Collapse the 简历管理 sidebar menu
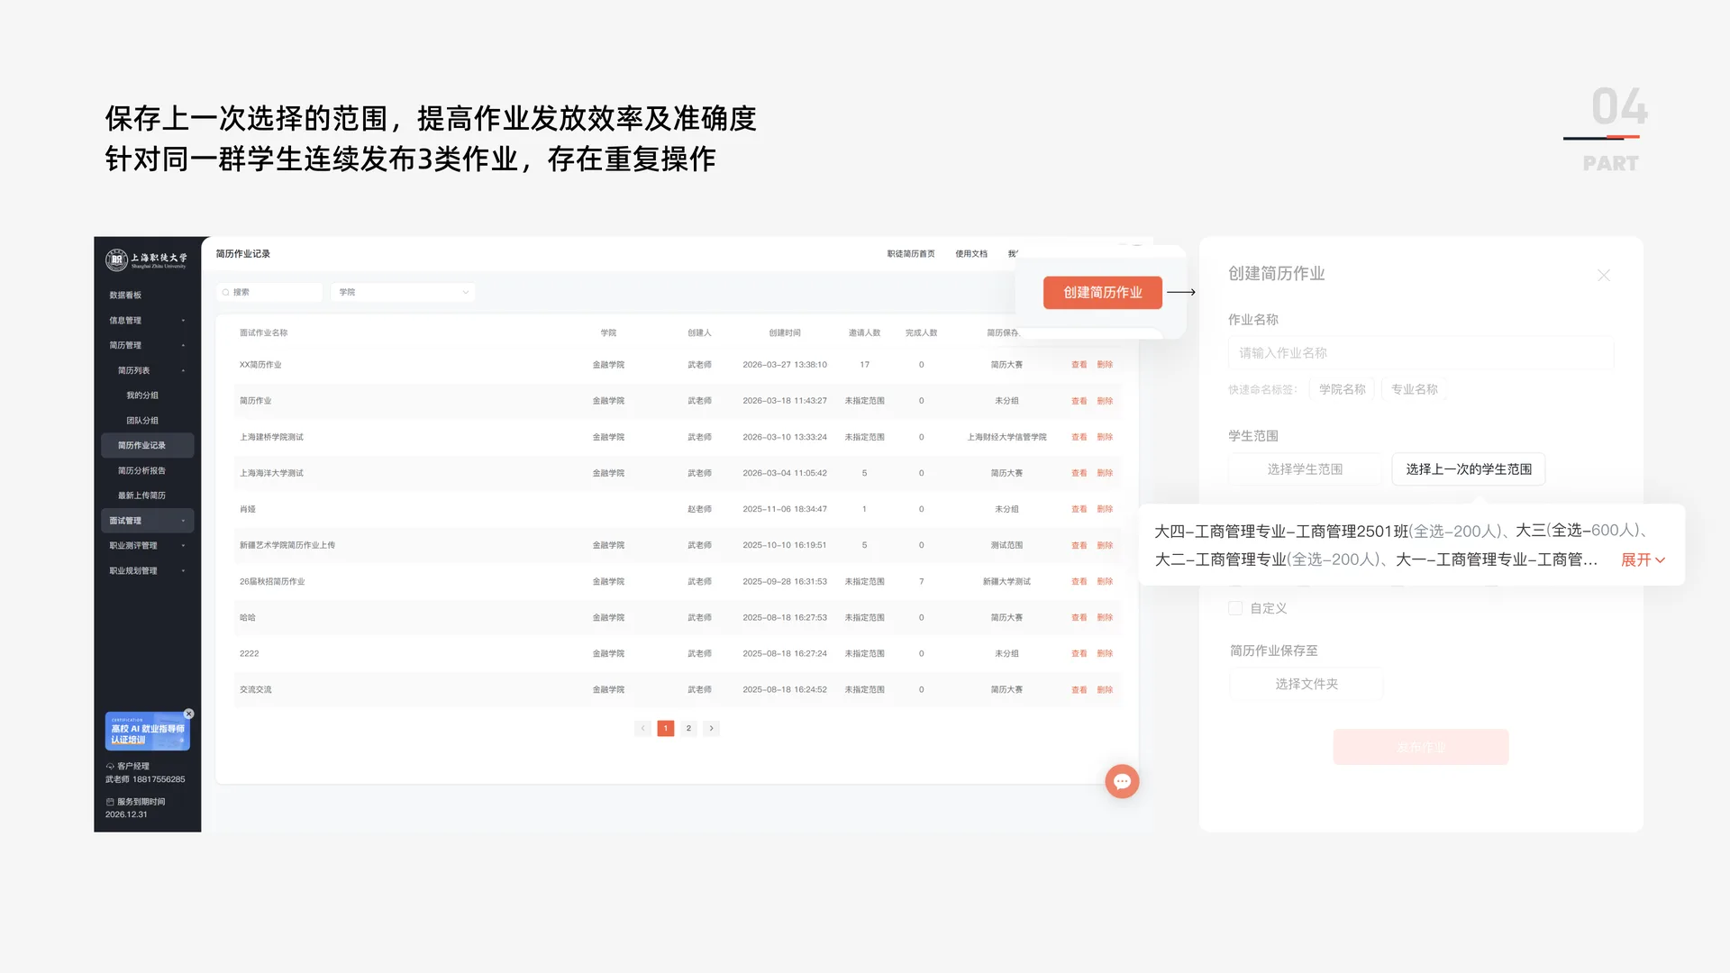The image size is (1730, 973). point(148,345)
